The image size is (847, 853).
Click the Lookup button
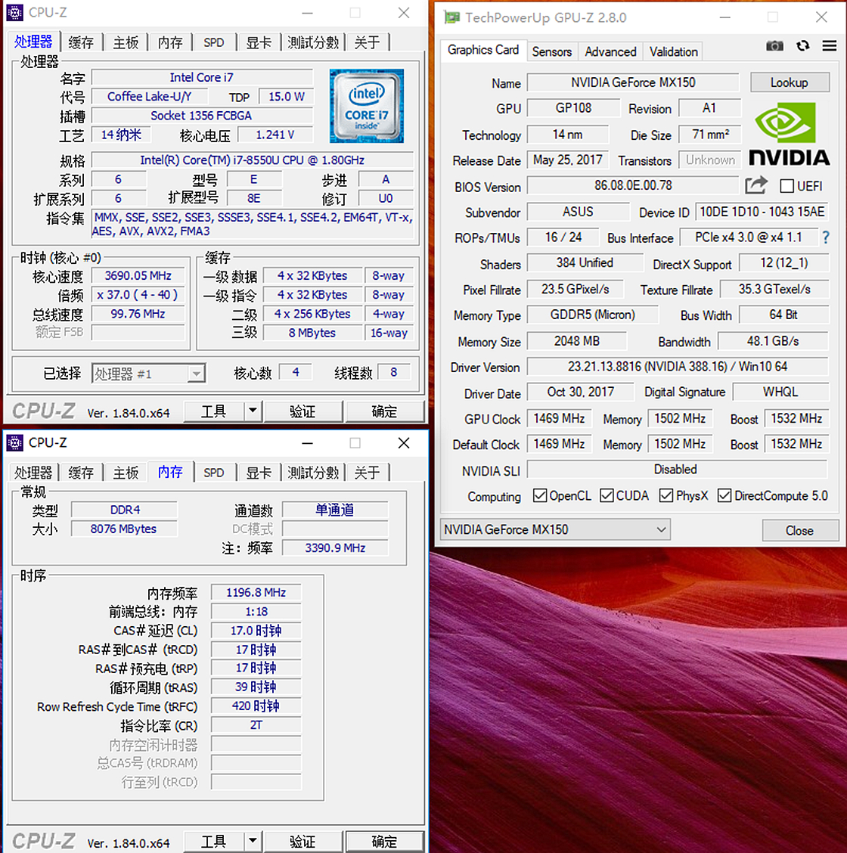pos(790,82)
